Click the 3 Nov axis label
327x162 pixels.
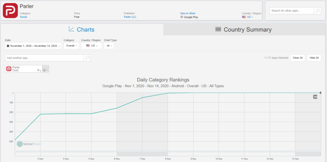tap(40, 159)
